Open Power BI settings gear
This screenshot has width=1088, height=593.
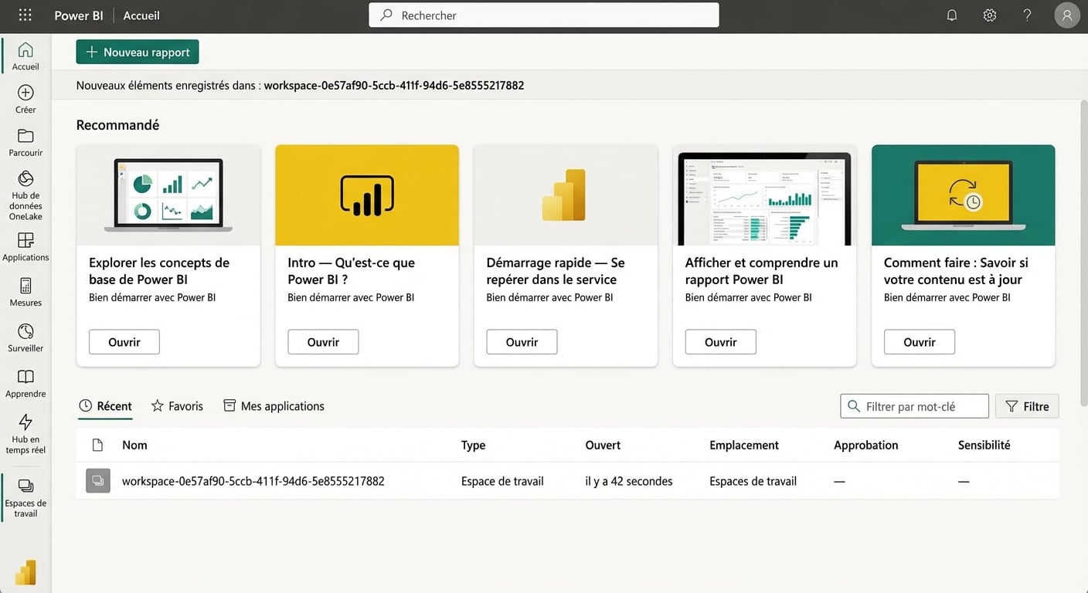click(989, 15)
